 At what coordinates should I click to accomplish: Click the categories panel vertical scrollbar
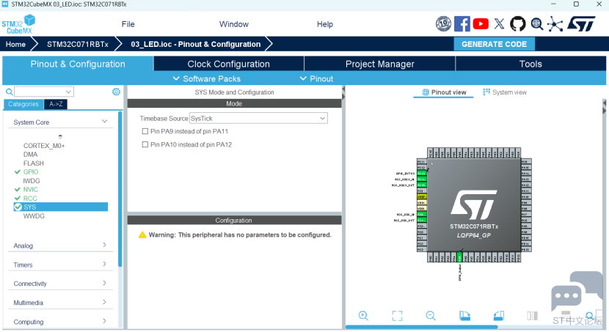pyautogui.click(x=120, y=189)
